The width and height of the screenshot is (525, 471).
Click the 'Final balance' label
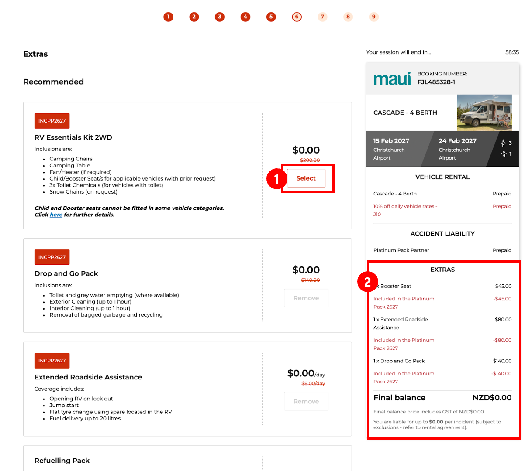coord(399,398)
